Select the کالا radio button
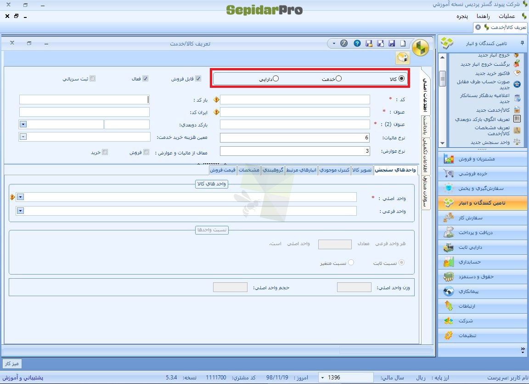The width and height of the screenshot is (529, 384). [x=401, y=78]
